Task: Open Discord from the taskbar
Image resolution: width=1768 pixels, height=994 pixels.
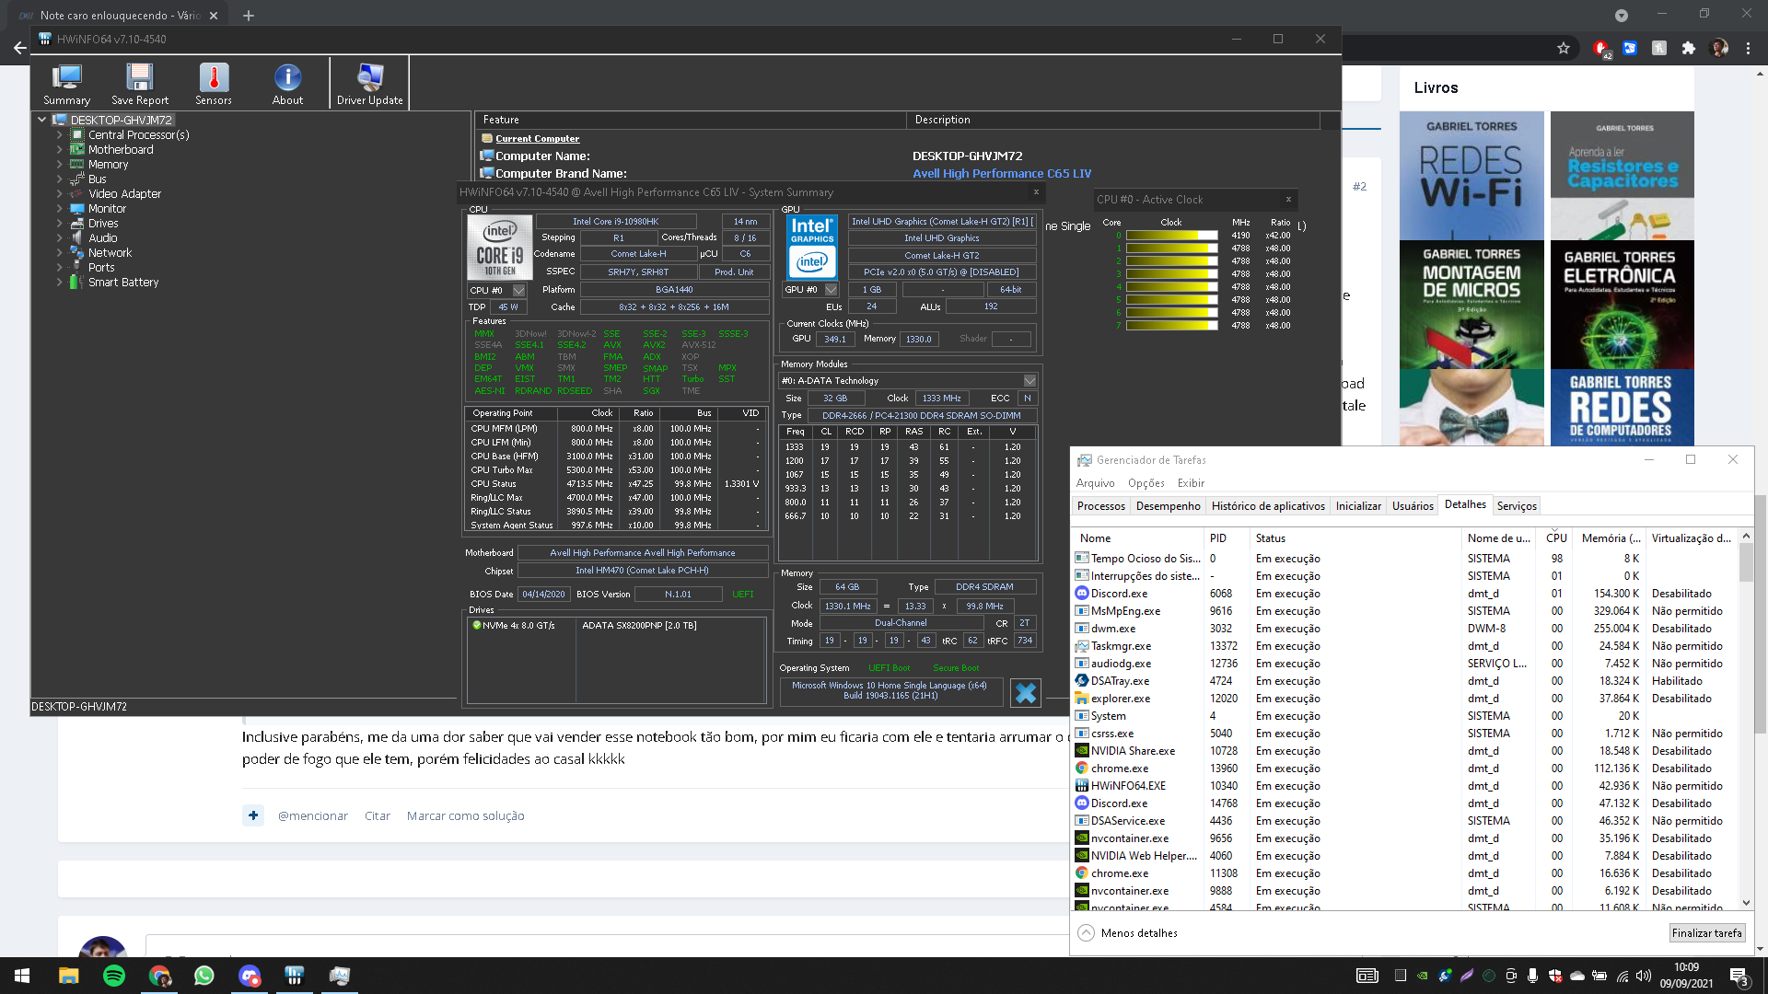Action: click(x=250, y=976)
